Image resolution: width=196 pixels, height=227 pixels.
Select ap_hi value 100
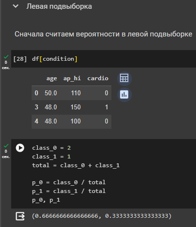pos(75,121)
